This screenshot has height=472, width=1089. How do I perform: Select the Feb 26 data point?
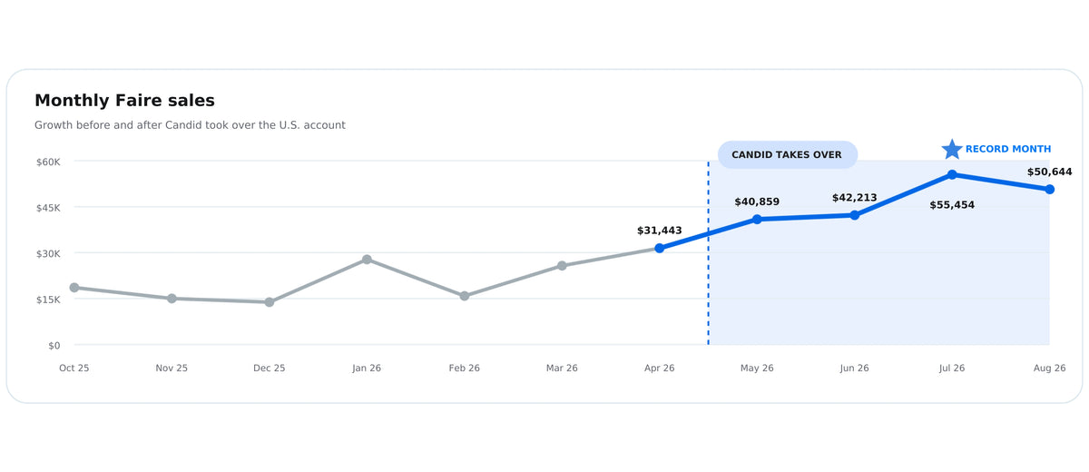point(465,296)
